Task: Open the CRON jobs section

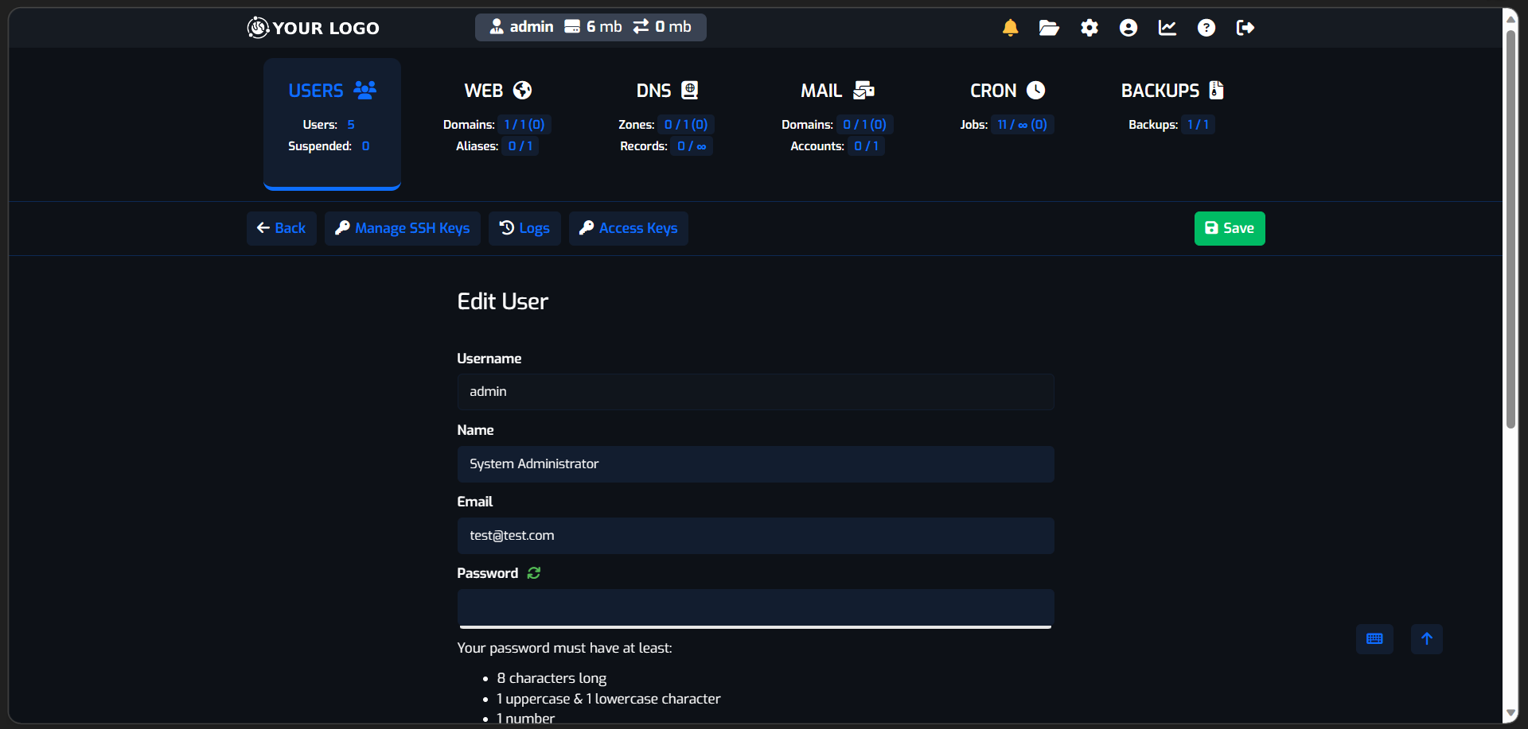Action: click(1007, 90)
